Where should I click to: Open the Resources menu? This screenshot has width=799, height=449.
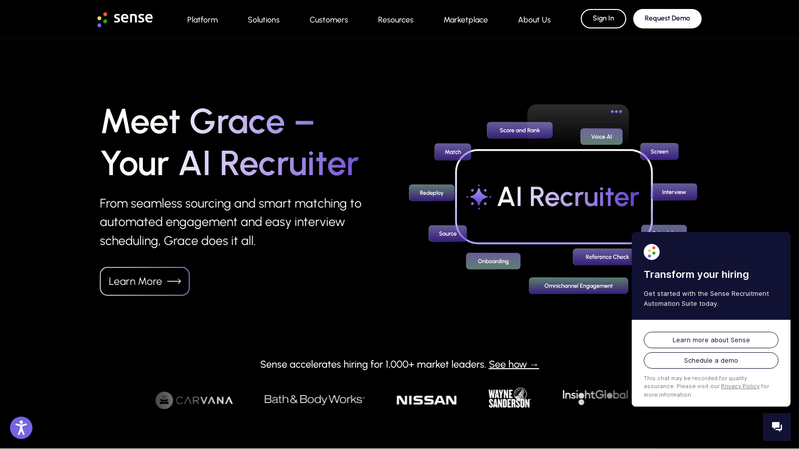tap(396, 20)
